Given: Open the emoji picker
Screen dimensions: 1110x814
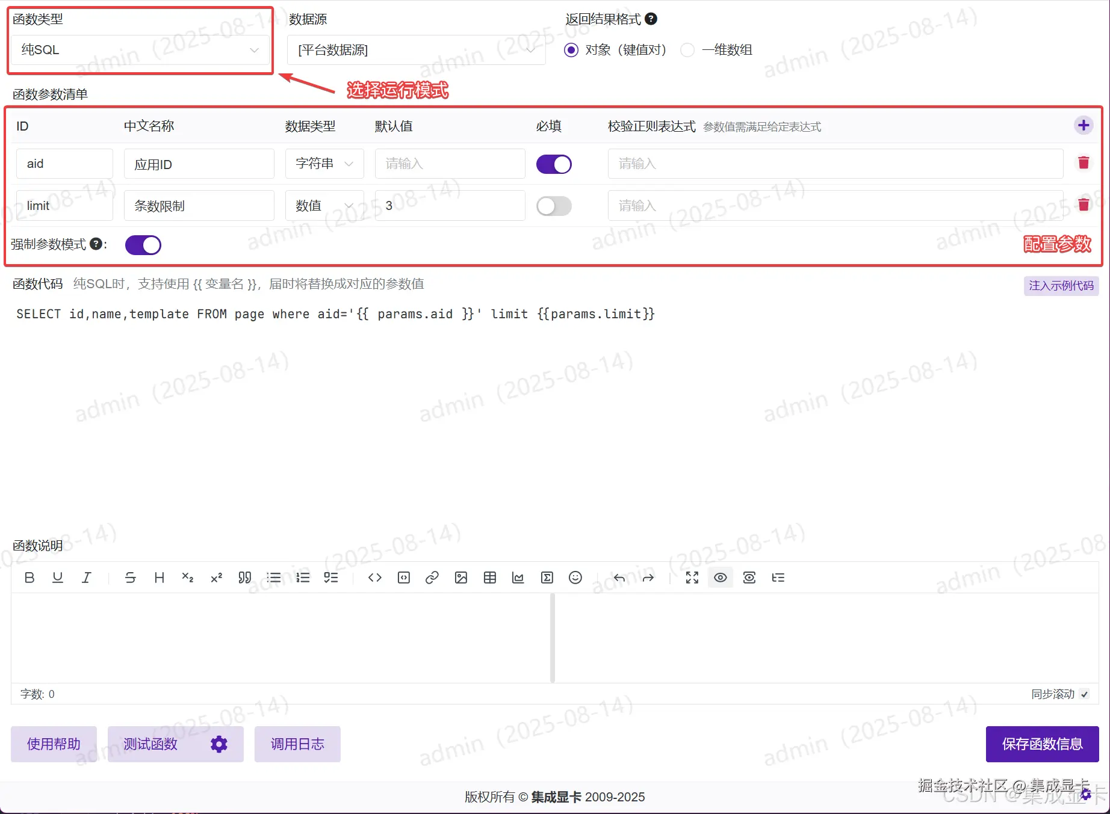Looking at the screenshot, I should pos(575,578).
